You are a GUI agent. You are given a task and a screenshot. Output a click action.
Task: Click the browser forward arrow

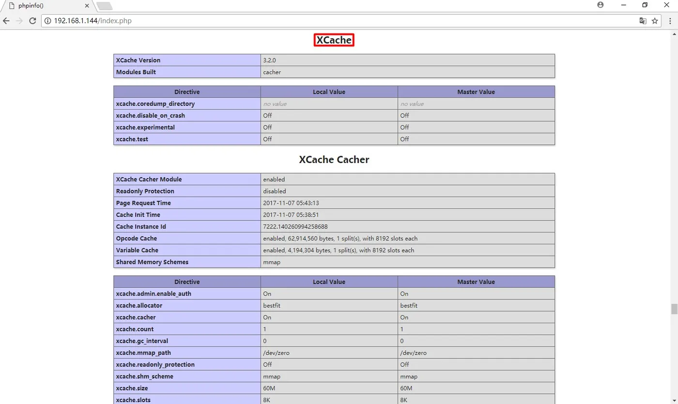[19, 21]
